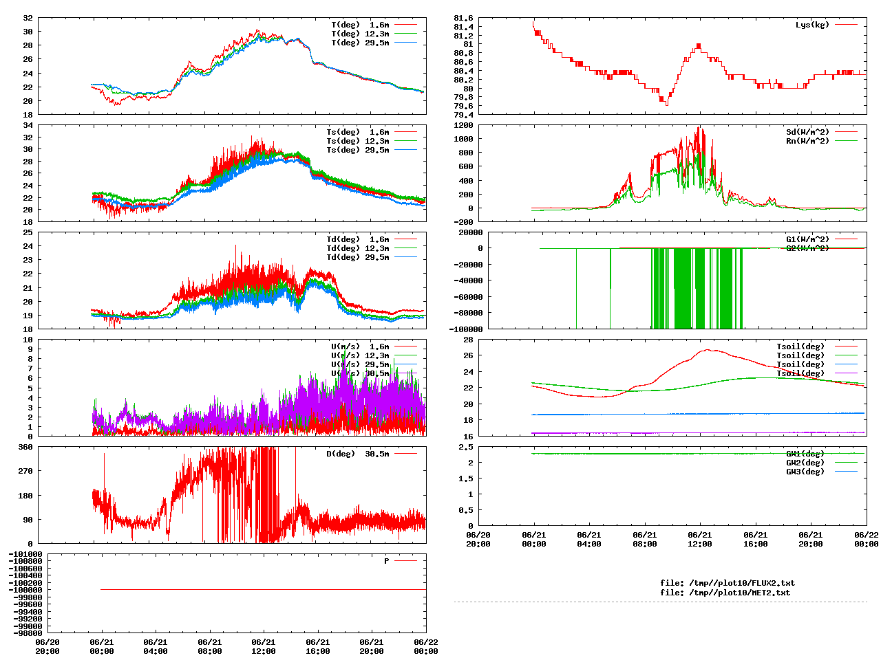Screen dimensions: 881x660
Task: Click the '79.4' y-axis label on Lys plot
Action: pyautogui.click(x=463, y=115)
